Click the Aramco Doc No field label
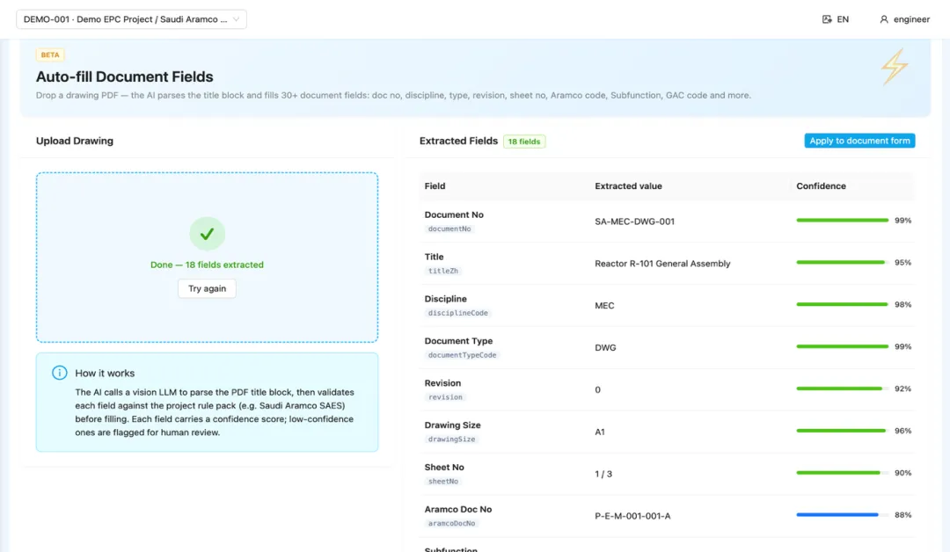 pos(458,509)
